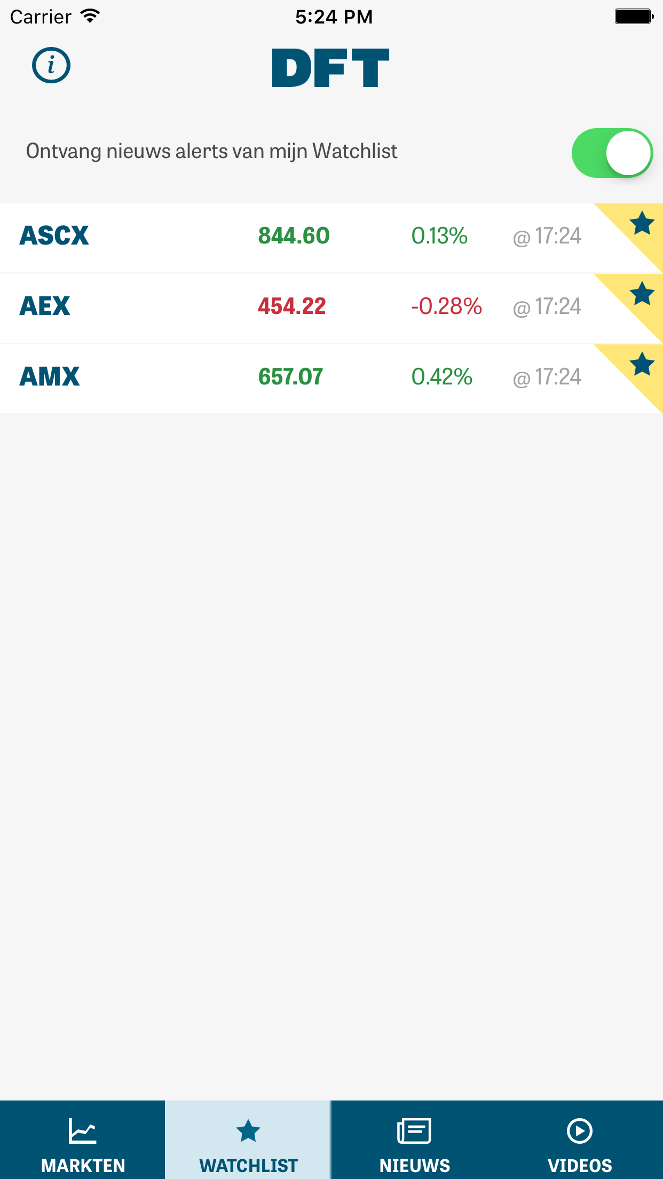
Task: Open the info icon in header
Action: coord(51,66)
